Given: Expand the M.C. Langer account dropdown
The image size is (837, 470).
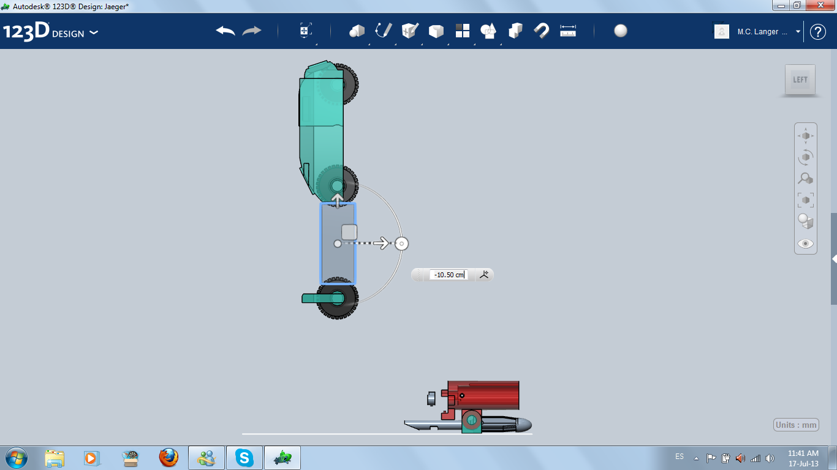Looking at the screenshot, I should click(x=798, y=32).
